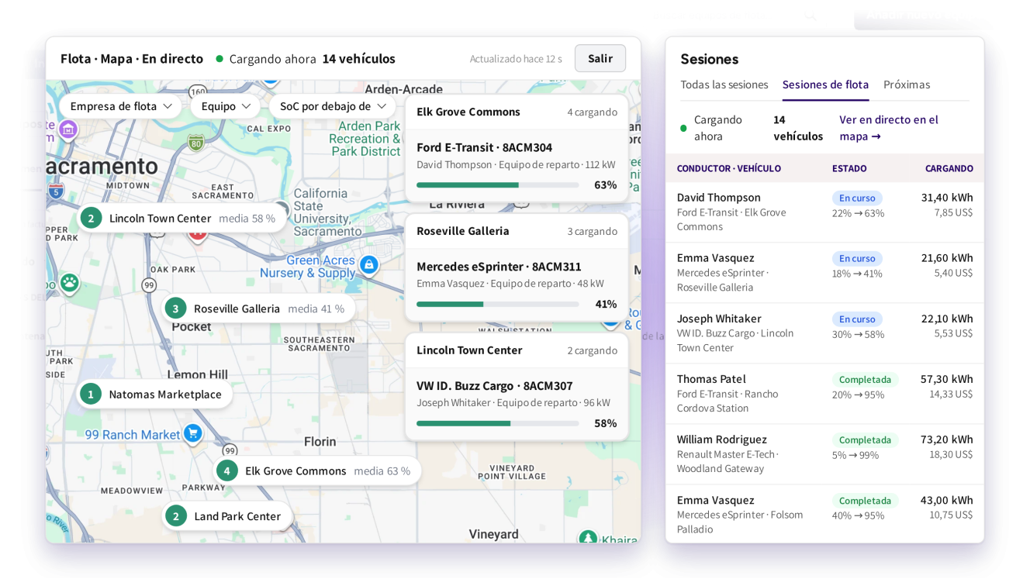Click the Elk Grove Commons 4 cargando header
1030x579 pixels.
[x=517, y=112]
